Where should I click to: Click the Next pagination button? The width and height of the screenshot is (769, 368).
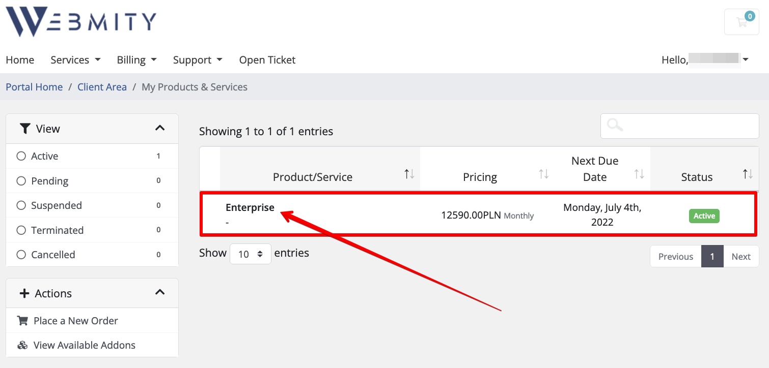pyautogui.click(x=740, y=257)
